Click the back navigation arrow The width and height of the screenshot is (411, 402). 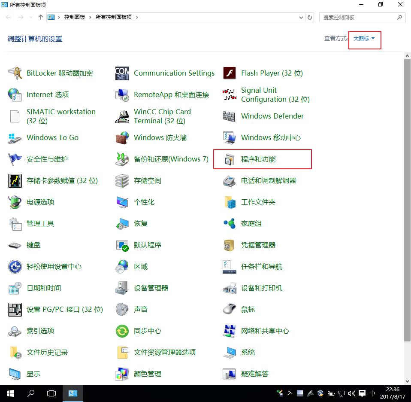(8, 17)
